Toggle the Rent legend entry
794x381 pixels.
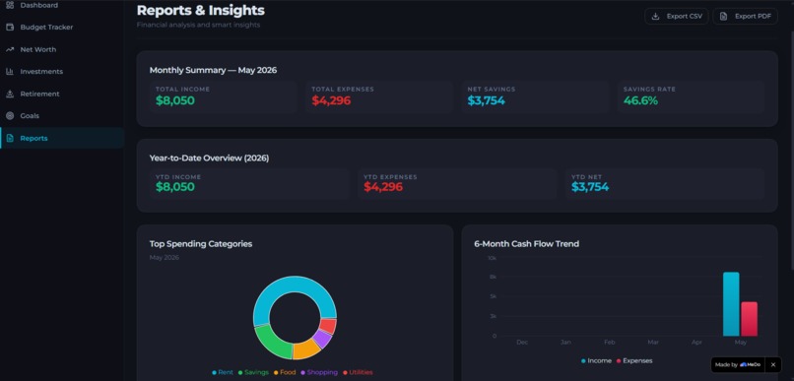coord(223,372)
